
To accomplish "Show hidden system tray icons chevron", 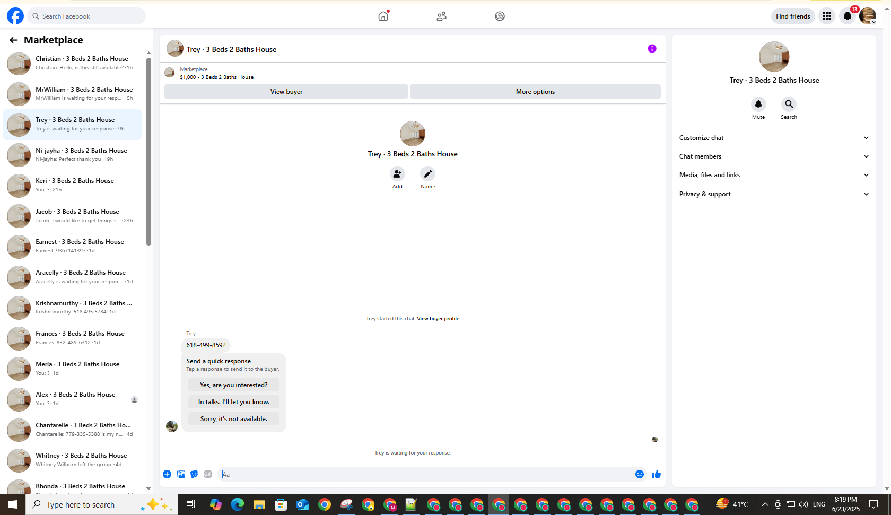I will (x=765, y=504).
